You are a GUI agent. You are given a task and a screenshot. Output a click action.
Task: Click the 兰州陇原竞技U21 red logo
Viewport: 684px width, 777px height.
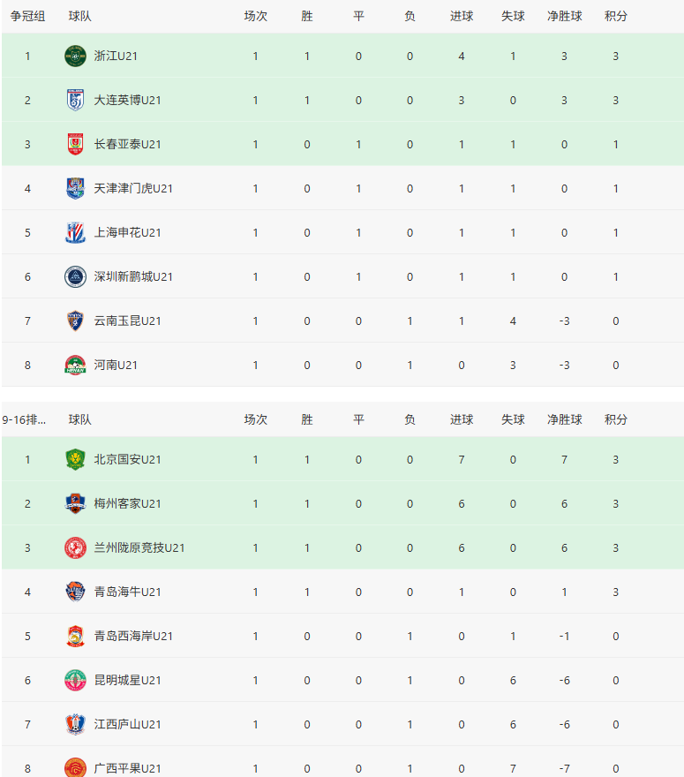coord(75,547)
